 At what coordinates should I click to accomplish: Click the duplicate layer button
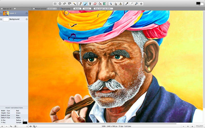11,126
